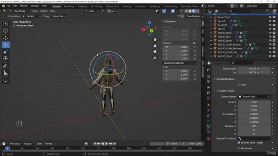Open the File menu
The height and width of the screenshot is (156, 278).
[9, 6]
